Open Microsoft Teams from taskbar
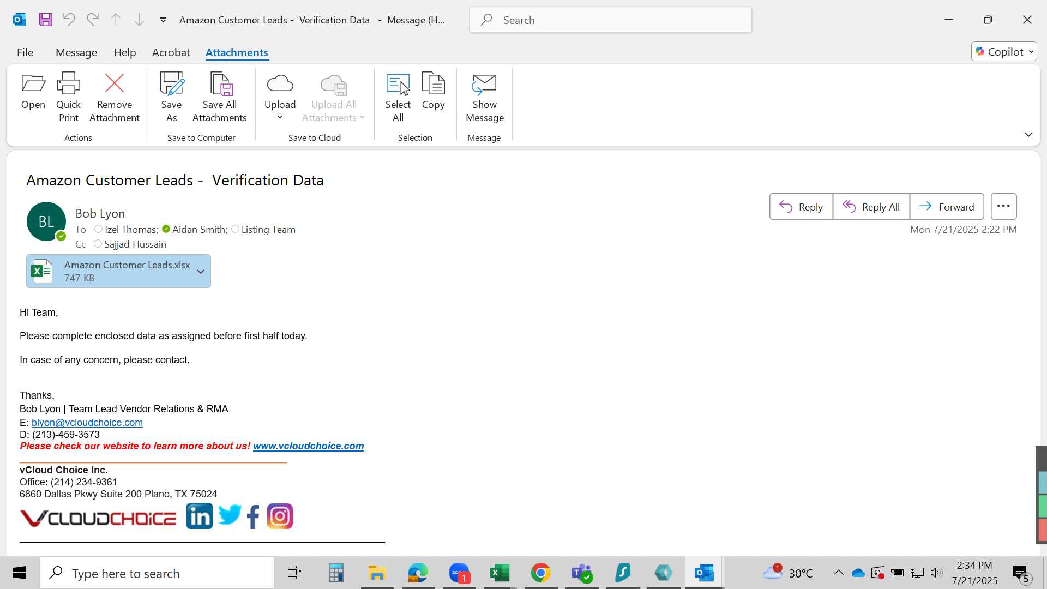This screenshot has width=1047, height=589. pyautogui.click(x=582, y=573)
